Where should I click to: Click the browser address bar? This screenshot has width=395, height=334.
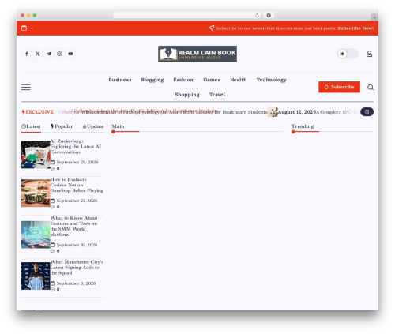[x=187, y=15]
